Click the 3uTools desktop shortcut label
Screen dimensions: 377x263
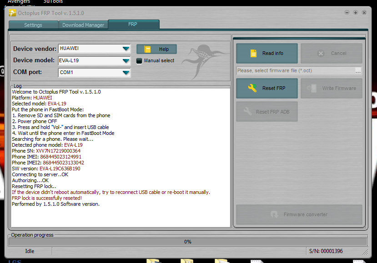[x=53, y=2]
